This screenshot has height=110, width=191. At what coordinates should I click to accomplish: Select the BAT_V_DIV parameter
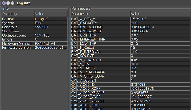click(x=100, y=64)
